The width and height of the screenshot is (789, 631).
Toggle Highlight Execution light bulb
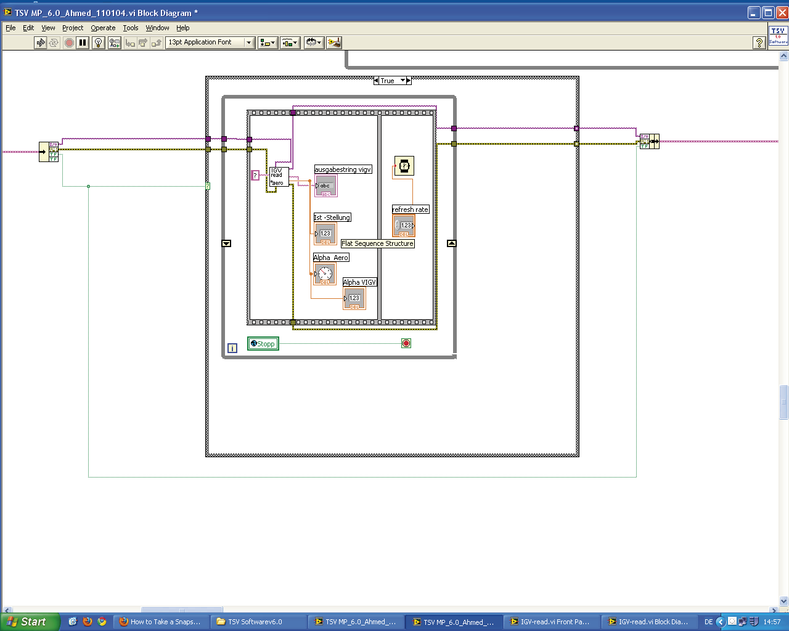pos(98,43)
